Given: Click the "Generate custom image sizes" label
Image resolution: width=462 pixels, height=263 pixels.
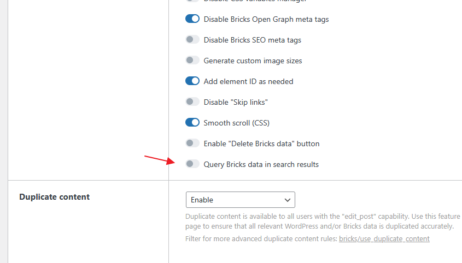Looking at the screenshot, I should [253, 61].
